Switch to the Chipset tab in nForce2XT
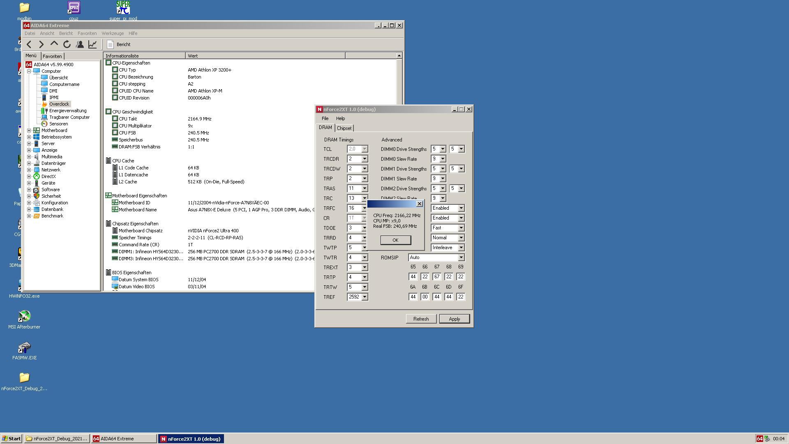 pyautogui.click(x=344, y=128)
